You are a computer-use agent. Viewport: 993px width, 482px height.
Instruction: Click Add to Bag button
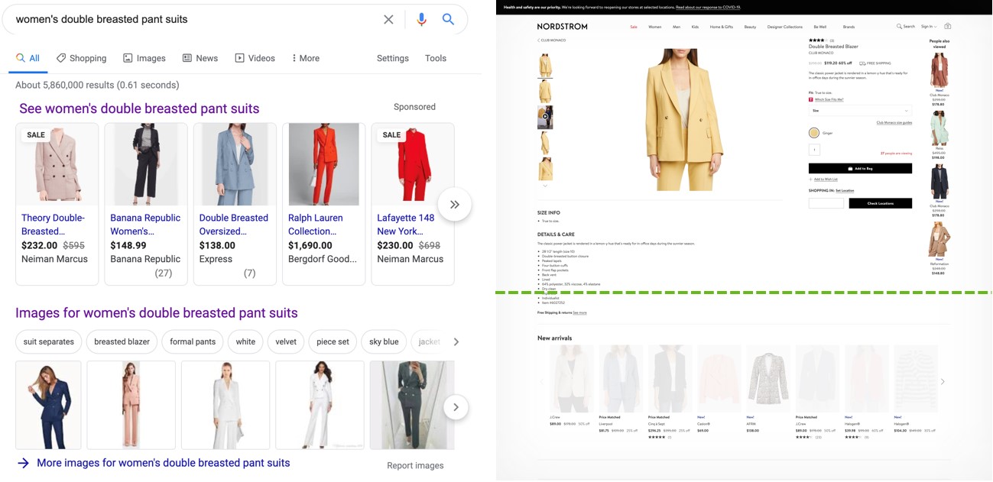[860, 168]
